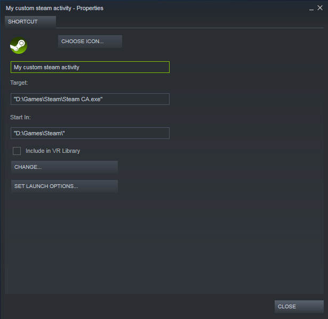Click the Target: label text
This screenshot has height=319, width=328.
(19, 83)
